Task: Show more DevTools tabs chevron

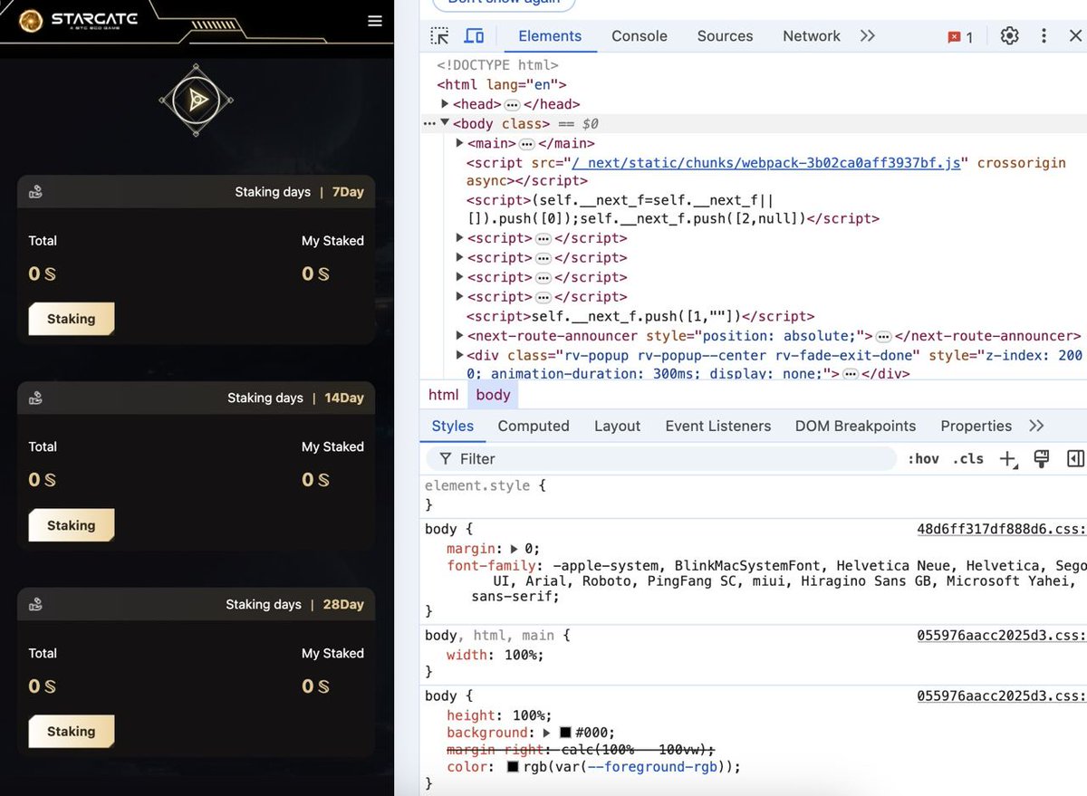Action: (x=868, y=36)
